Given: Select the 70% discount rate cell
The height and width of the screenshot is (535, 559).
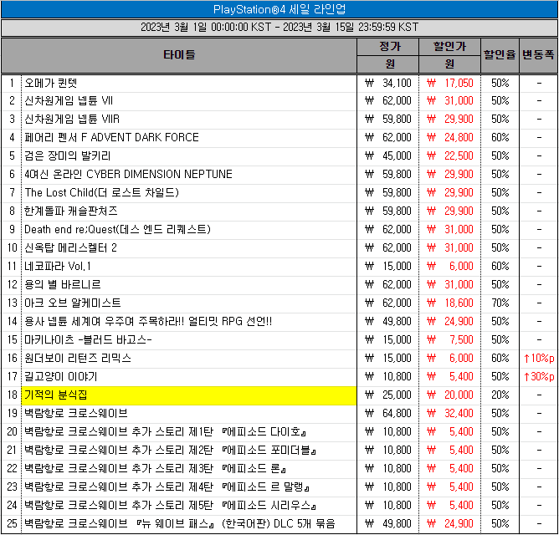Looking at the screenshot, I should pos(500,303).
